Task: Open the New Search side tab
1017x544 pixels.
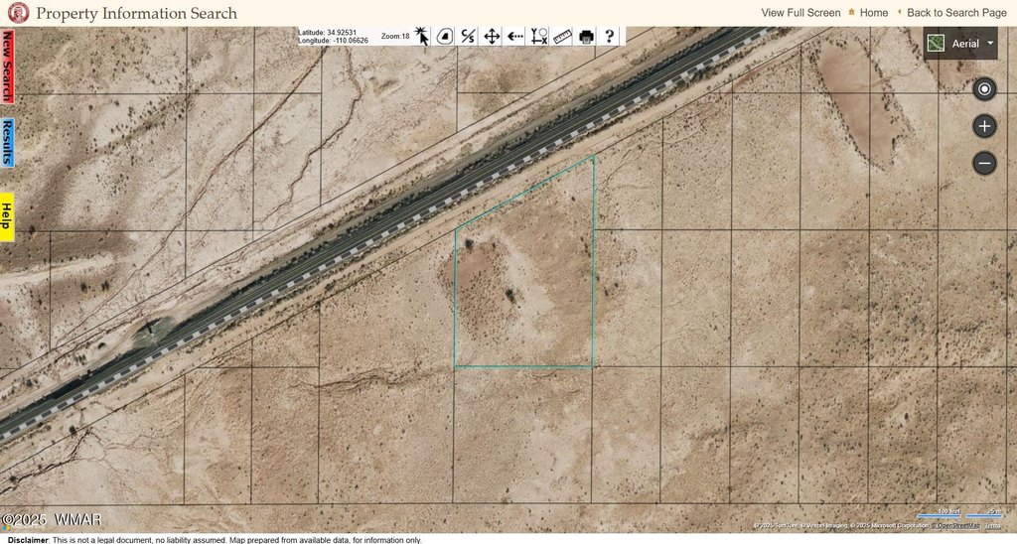Action: pyautogui.click(x=7, y=67)
